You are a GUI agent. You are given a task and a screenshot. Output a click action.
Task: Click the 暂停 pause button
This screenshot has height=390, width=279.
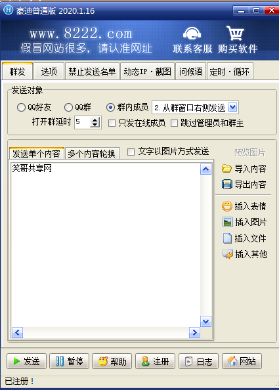(69, 361)
